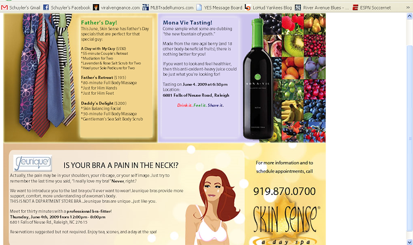Click "*80-minute Full Body Massage" line
This screenshot has width=413, height=245.
(109, 83)
